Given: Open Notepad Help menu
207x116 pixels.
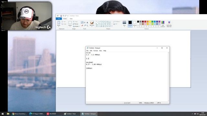Looking at the screenshot, I should click(105, 51).
